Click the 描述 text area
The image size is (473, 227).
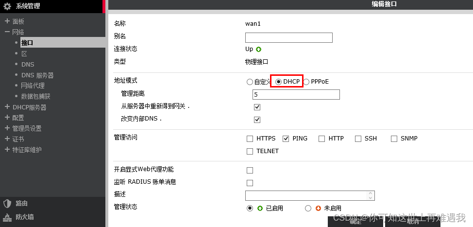(310, 195)
